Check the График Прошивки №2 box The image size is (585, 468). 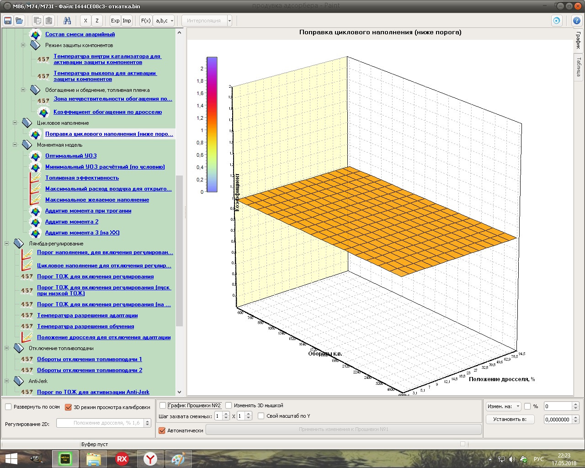pos(163,405)
